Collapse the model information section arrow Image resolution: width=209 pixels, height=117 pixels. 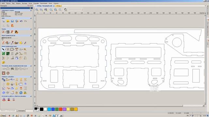point(31,10)
